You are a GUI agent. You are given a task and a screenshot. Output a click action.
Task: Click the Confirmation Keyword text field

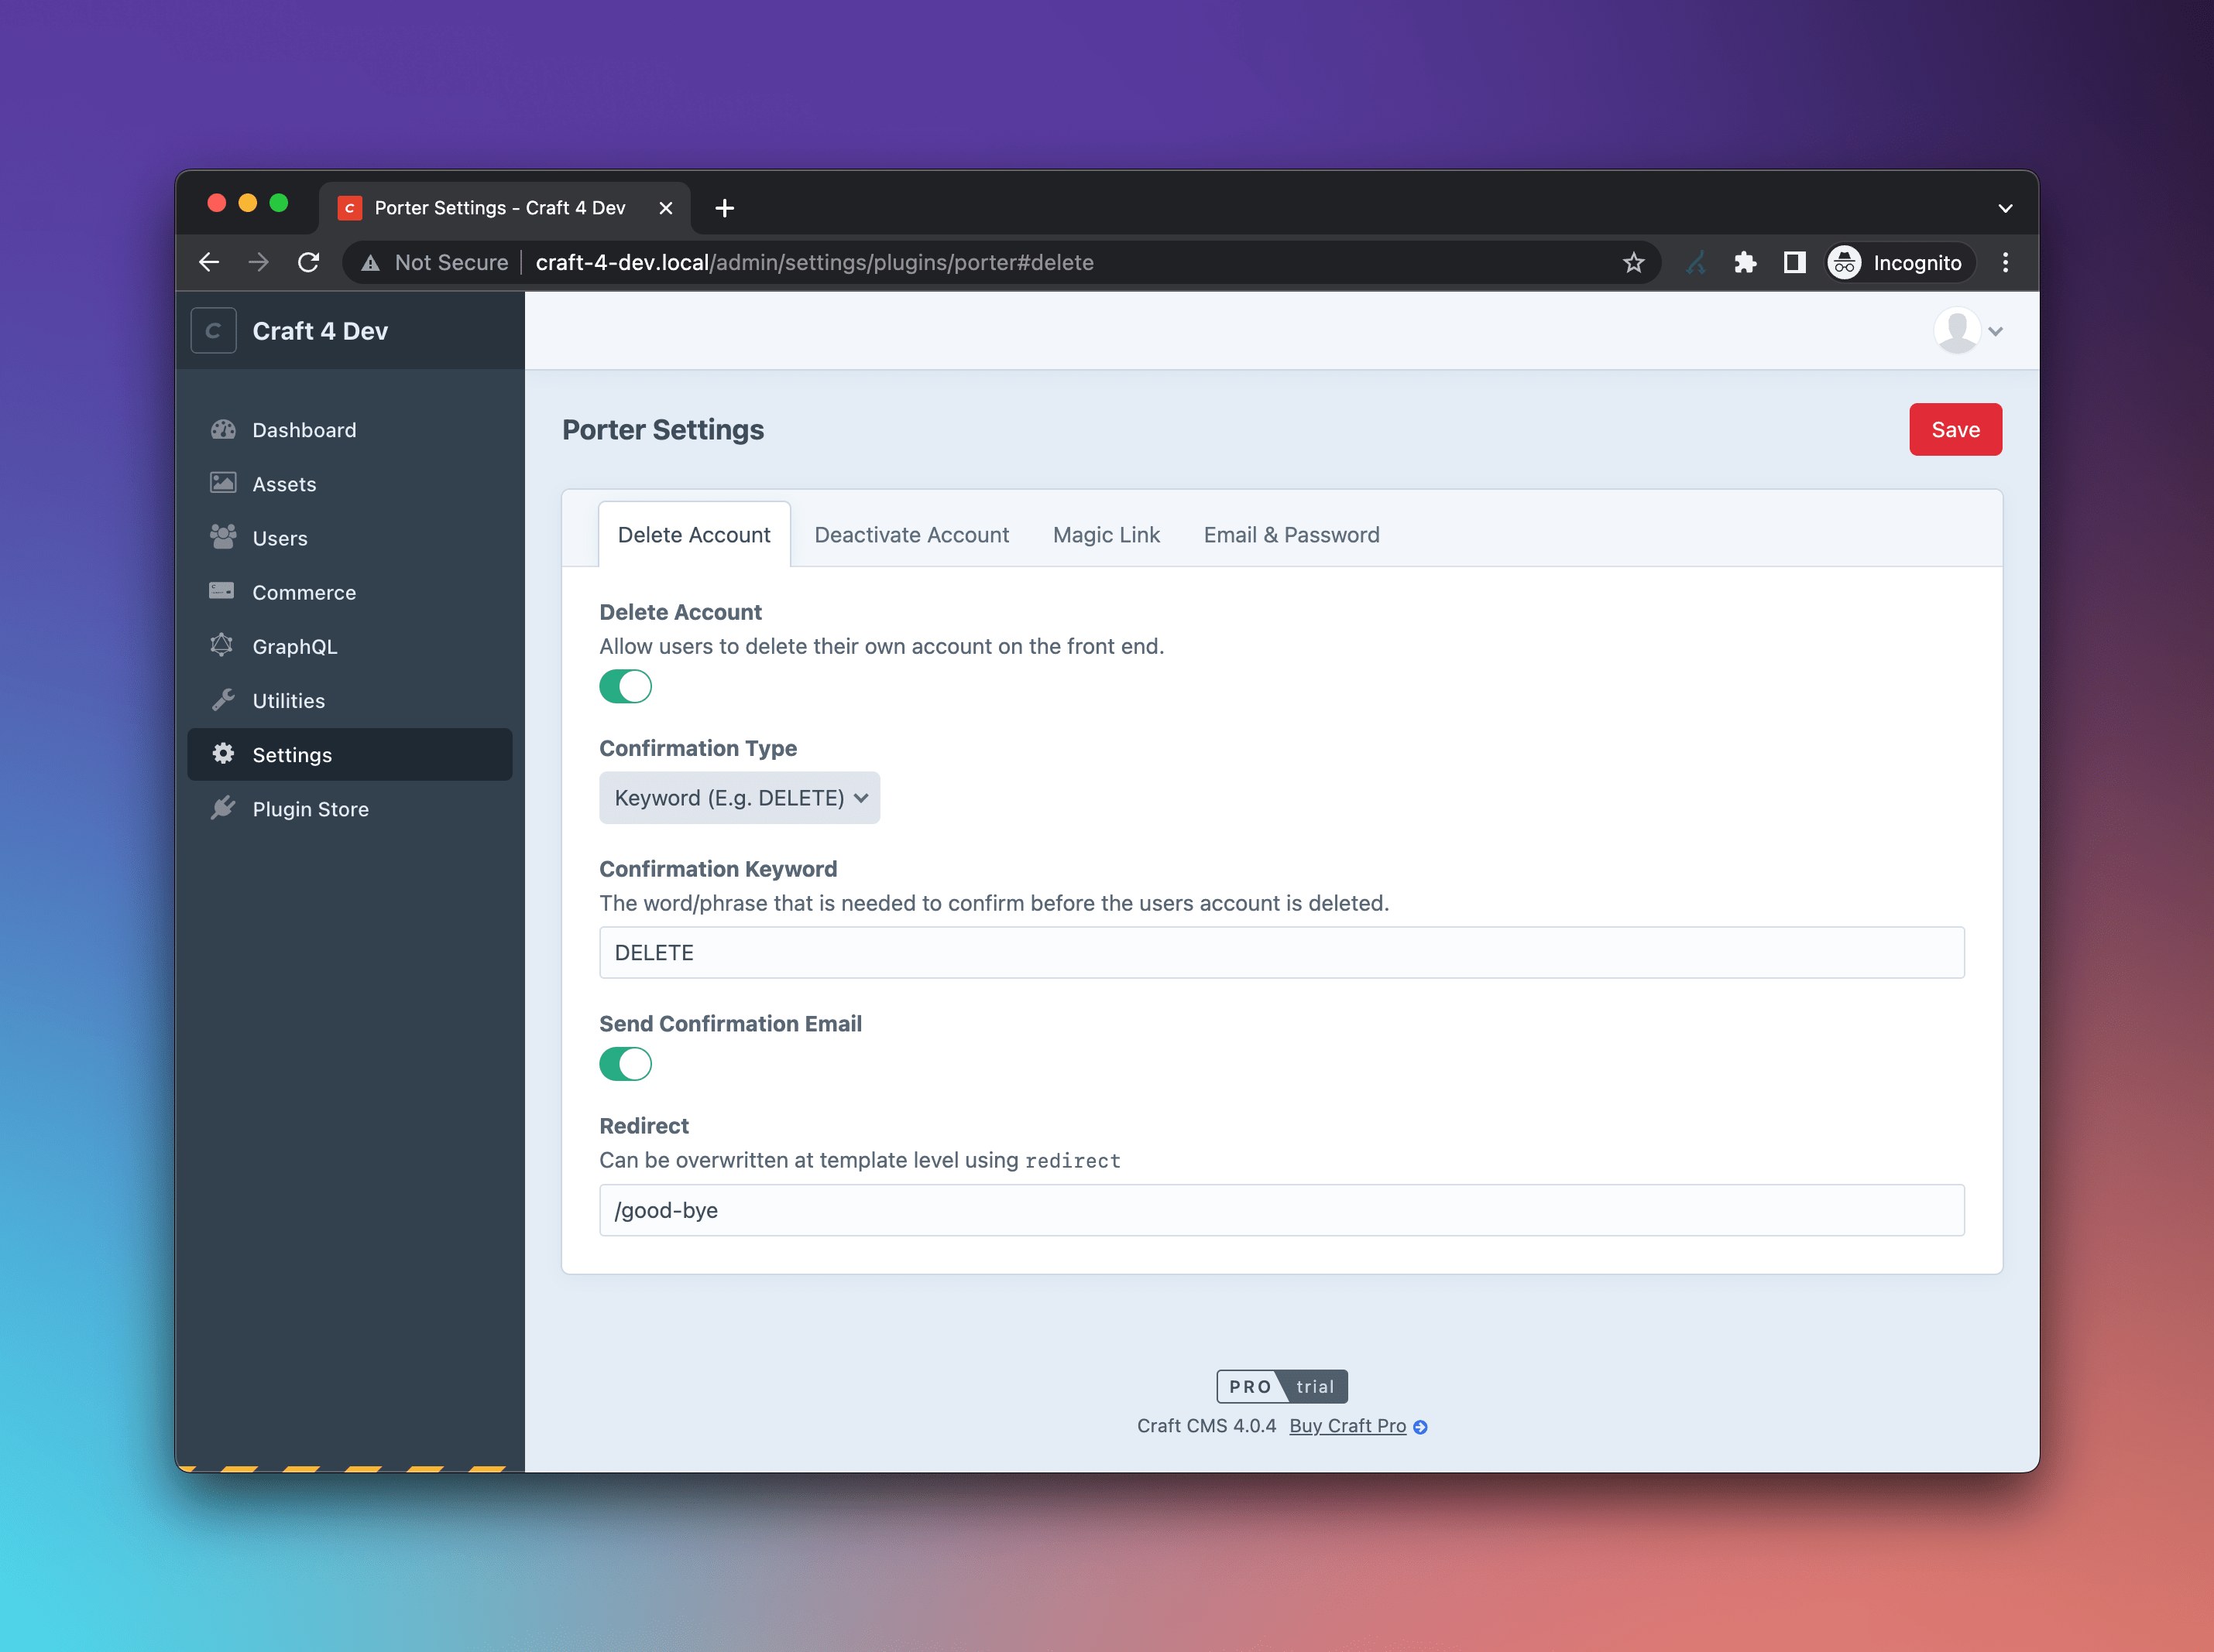[x=1281, y=953]
